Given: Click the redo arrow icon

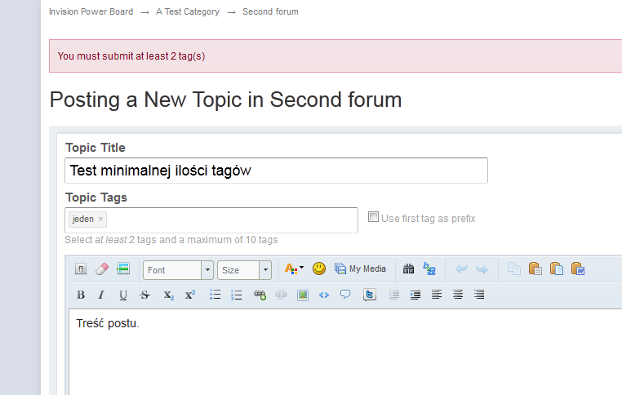Looking at the screenshot, I should coord(482,269).
